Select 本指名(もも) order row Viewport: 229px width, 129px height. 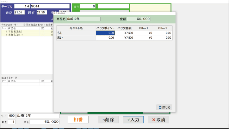click(x=27, y=32)
